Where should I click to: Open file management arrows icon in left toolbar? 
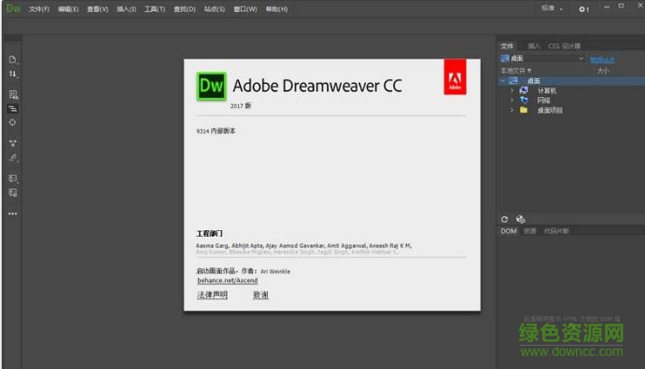[x=13, y=75]
